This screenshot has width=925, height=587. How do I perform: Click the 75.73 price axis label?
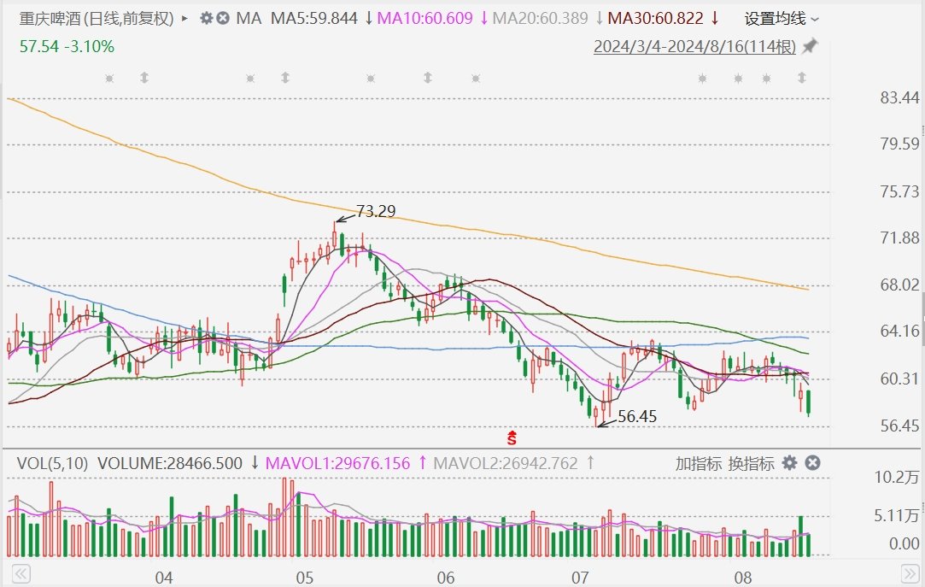[x=899, y=191]
